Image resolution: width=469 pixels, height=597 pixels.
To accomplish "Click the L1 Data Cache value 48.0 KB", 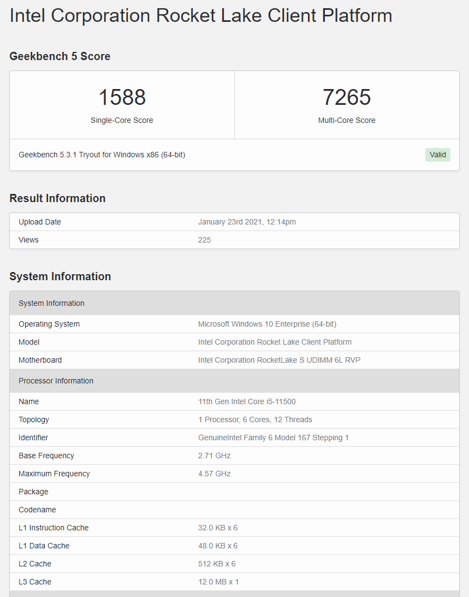I will tap(218, 546).
